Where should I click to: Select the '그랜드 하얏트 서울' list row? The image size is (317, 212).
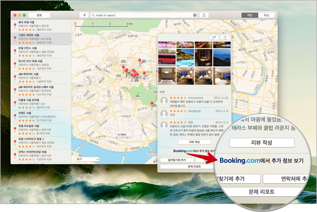(41, 39)
